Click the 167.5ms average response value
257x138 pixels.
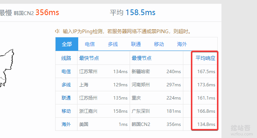pos(206,72)
